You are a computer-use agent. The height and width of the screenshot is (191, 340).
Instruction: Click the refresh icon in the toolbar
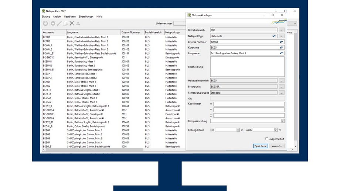tap(45, 24)
